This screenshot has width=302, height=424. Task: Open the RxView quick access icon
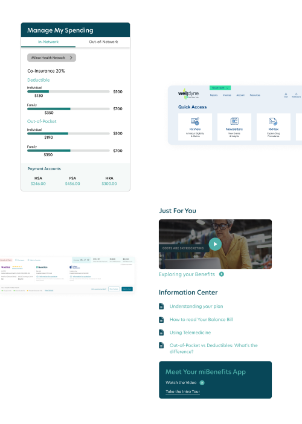click(x=195, y=121)
